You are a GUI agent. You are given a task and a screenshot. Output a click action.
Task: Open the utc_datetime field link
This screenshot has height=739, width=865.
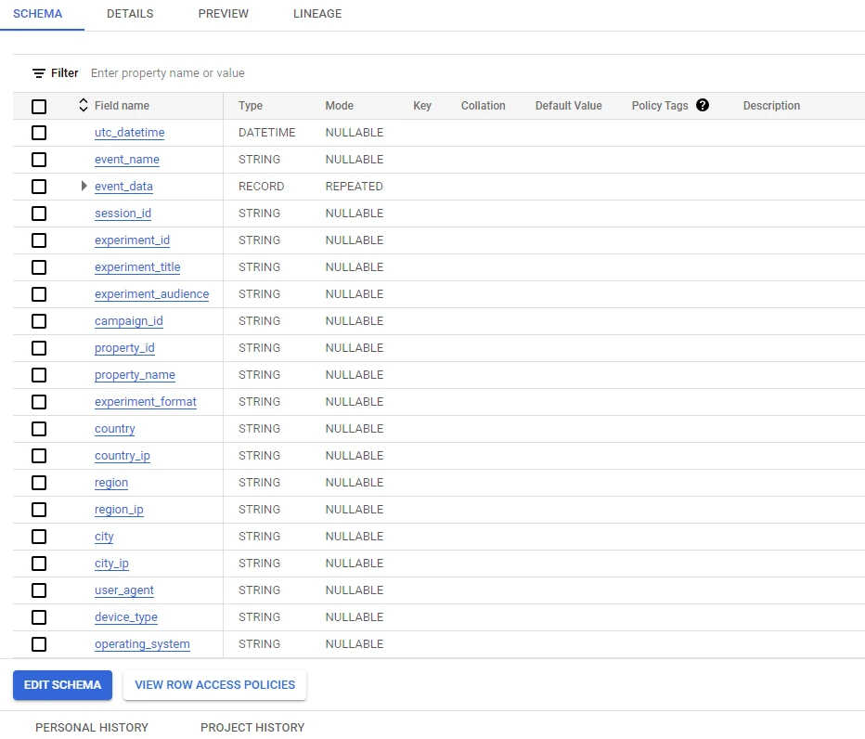130,133
